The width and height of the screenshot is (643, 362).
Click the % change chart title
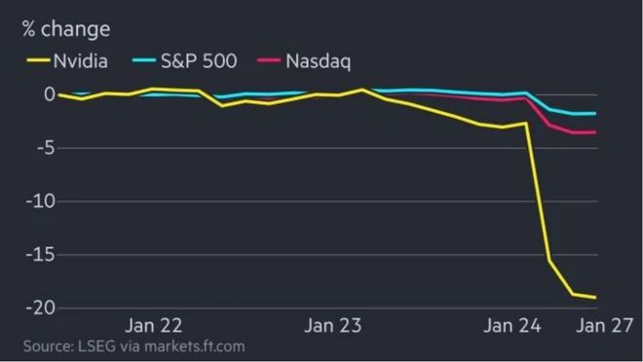[x=66, y=29]
